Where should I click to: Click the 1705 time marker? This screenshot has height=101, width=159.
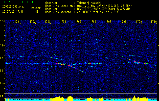pos(78,22)
